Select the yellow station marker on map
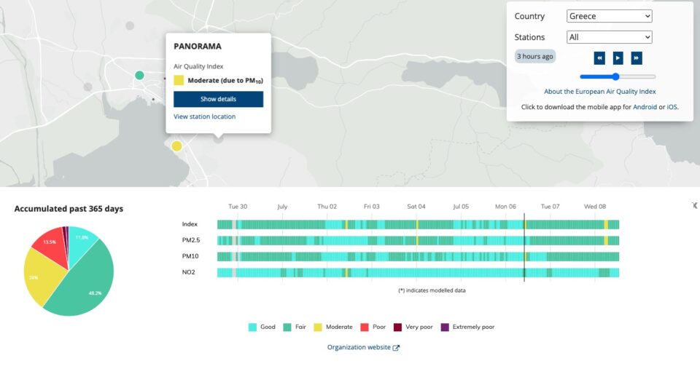Screen dimensions: 700x369 pyautogui.click(x=176, y=146)
